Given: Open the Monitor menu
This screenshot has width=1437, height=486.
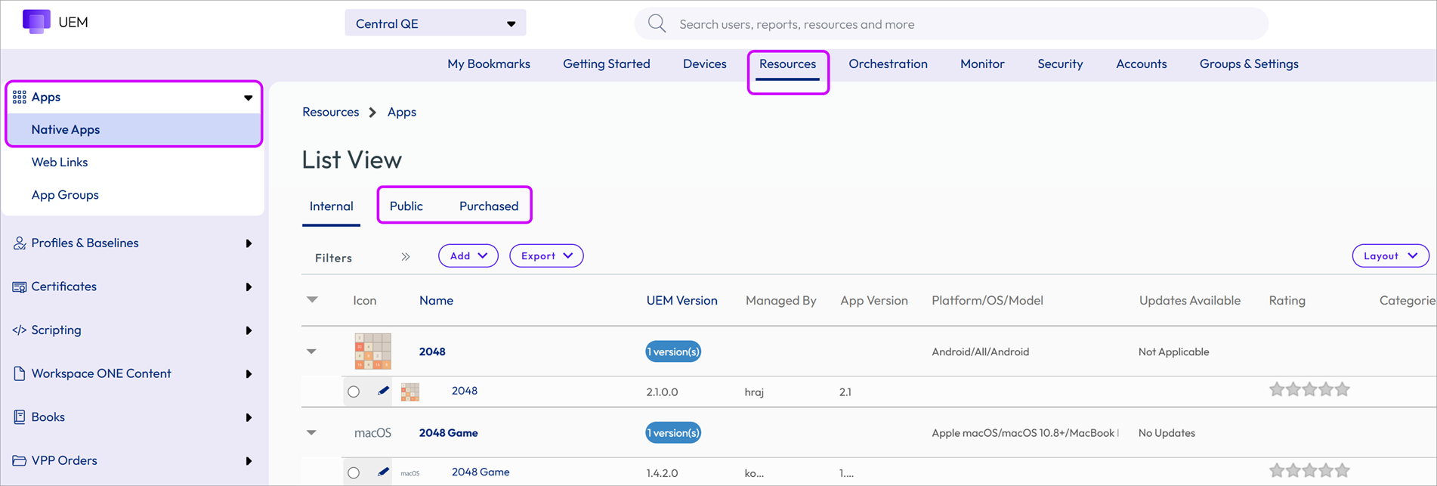Looking at the screenshot, I should [x=982, y=63].
